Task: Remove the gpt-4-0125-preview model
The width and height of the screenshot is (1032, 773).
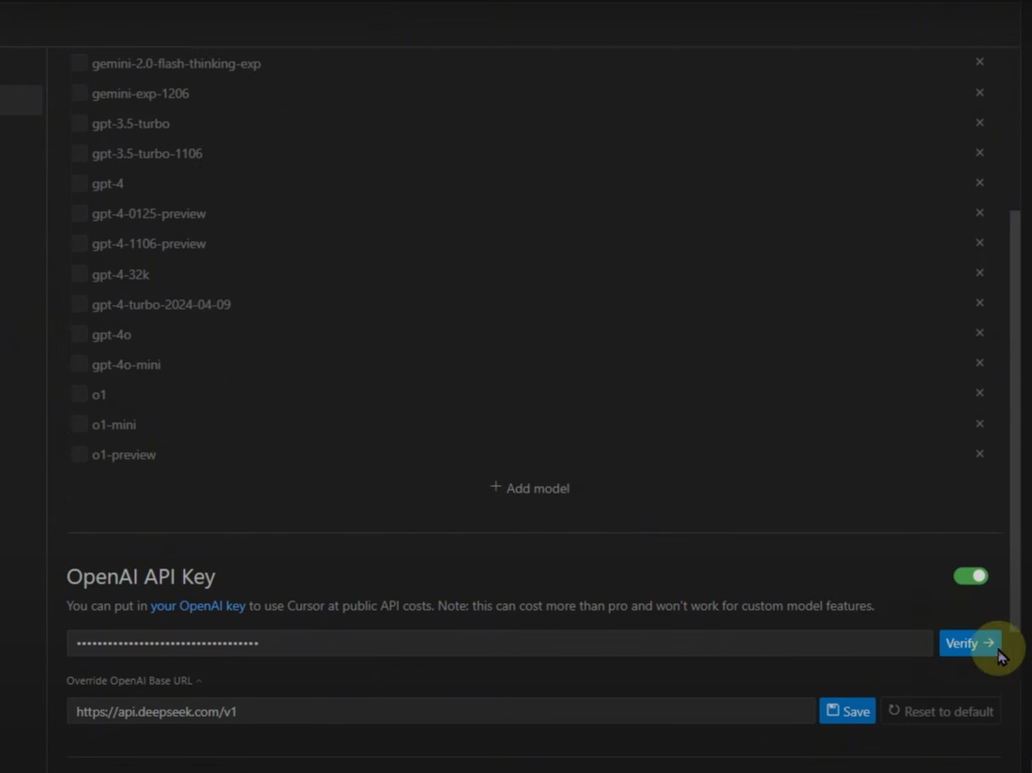Action: coord(979,213)
